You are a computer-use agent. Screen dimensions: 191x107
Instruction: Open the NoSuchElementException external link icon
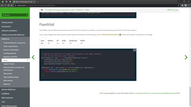coord(120,35)
